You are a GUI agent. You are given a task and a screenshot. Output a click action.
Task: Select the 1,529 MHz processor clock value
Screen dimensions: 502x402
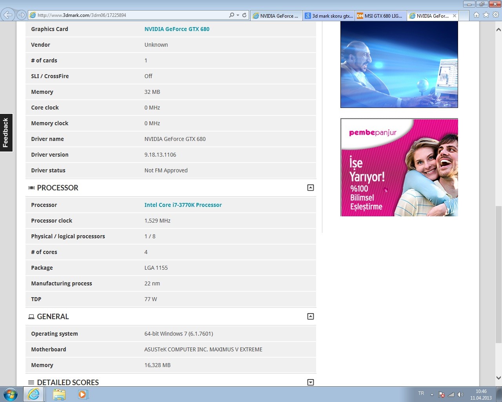coord(157,221)
